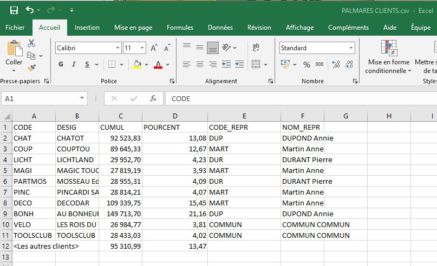
Task: Open Alignement dialog launcher
Action: point(271,81)
